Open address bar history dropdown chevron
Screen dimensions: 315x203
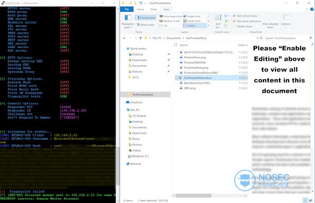(x=257, y=38)
